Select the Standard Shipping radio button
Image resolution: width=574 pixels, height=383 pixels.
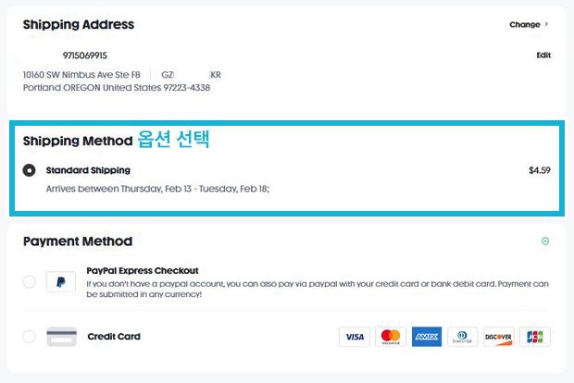(29, 170)
